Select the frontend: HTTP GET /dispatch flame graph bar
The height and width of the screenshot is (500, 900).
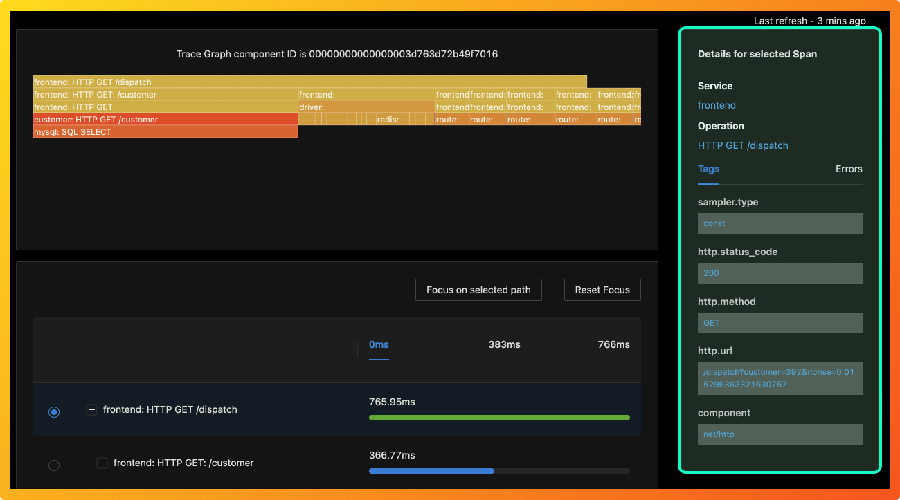pyautogui.click(x=310, y=82)
